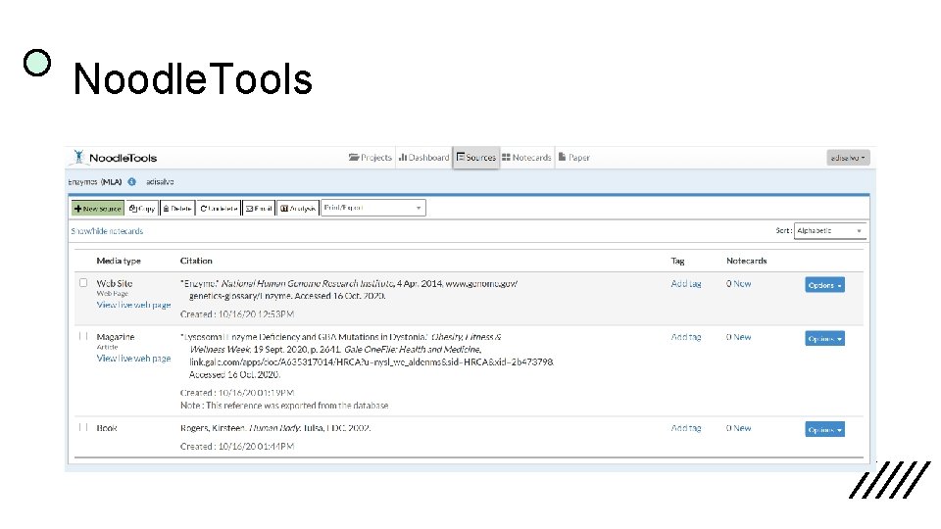Click 0 New notecards for Magazine source
The width and height of the screenshot is (941, 529).
739,337
